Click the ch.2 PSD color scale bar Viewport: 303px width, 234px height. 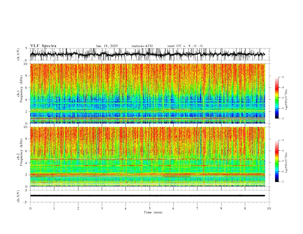[x=277, y=161]
